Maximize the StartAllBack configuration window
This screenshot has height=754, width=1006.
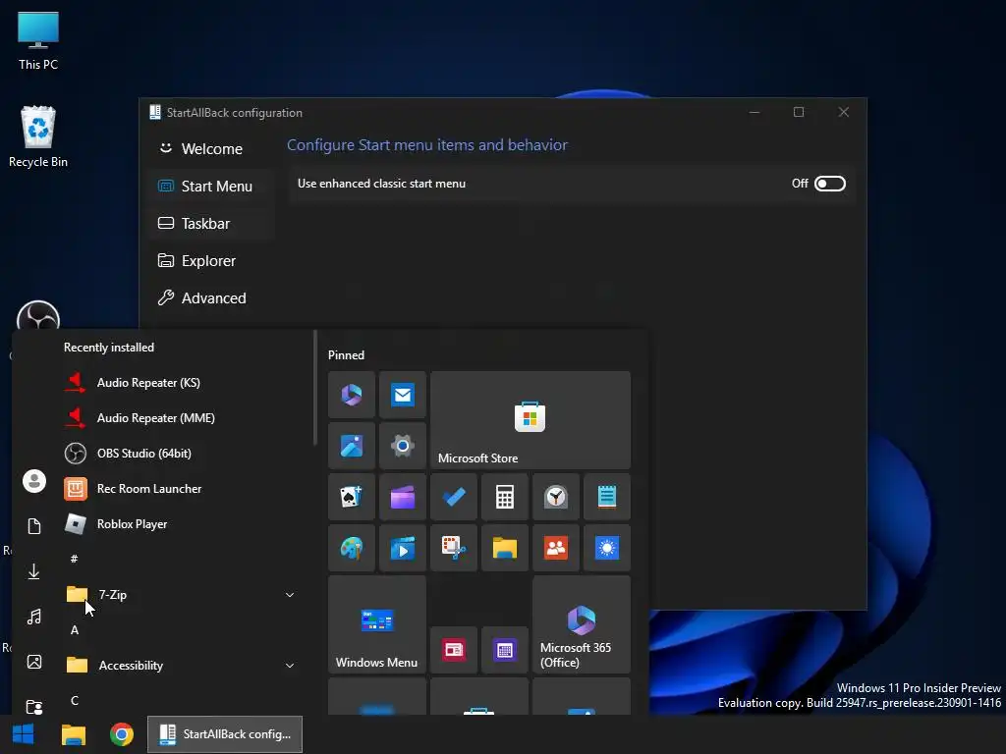[799, 112]
